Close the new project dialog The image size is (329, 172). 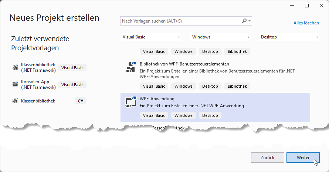[x=322, y=6]
